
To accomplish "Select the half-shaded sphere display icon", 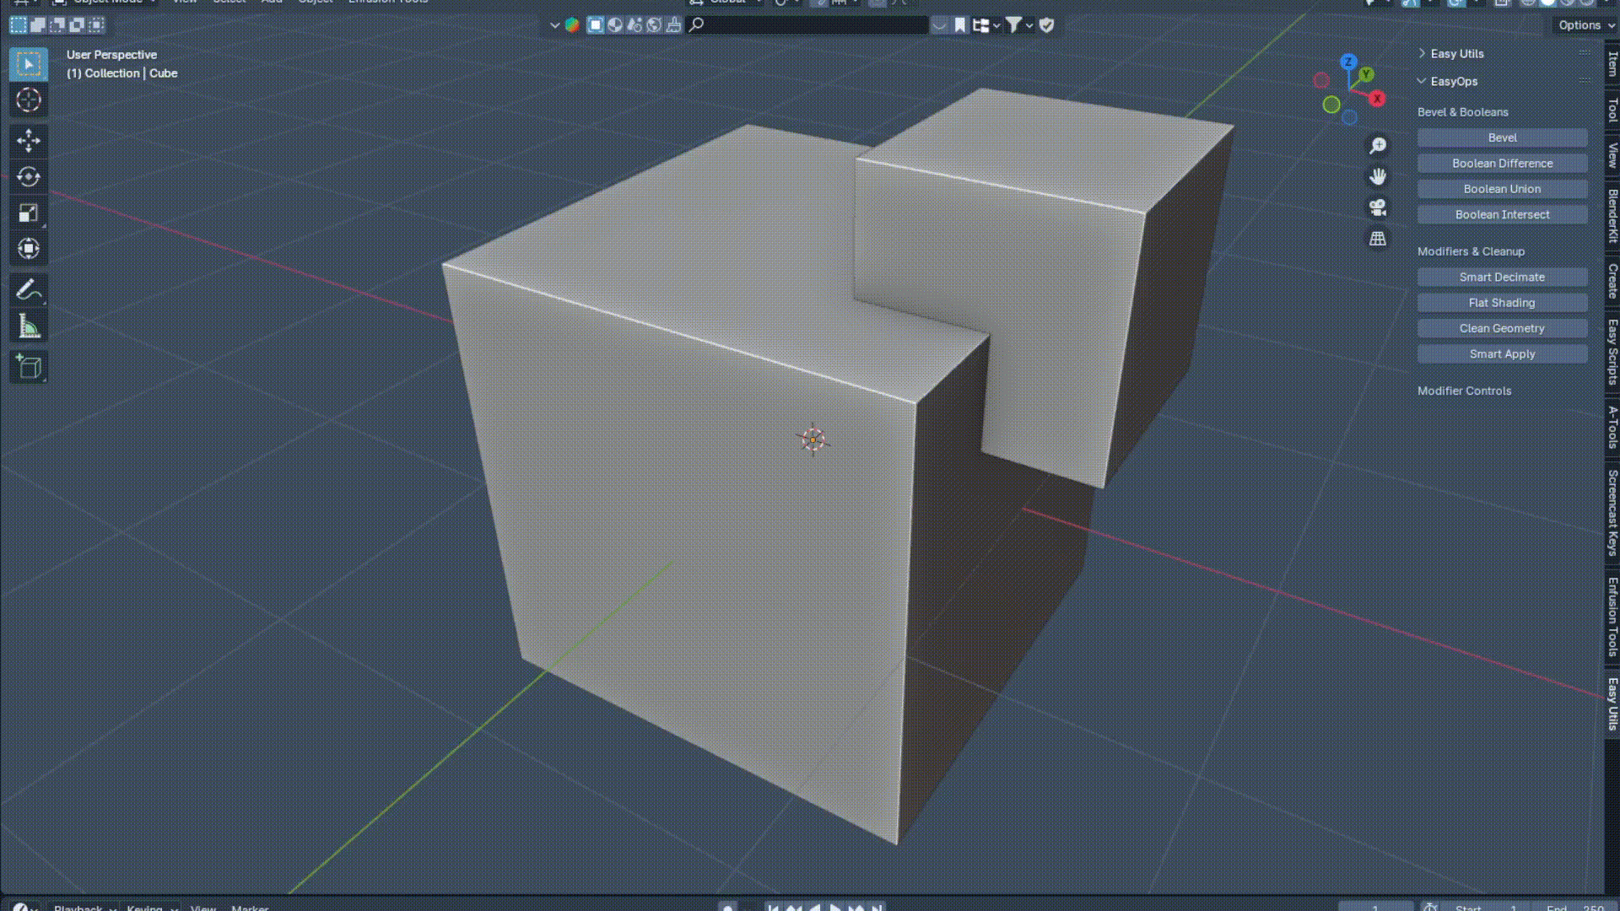I will pos(615,25).
